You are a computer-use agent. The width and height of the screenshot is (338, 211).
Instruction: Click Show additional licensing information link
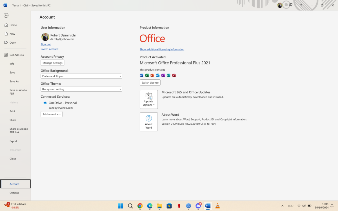[x=162, y=50]
